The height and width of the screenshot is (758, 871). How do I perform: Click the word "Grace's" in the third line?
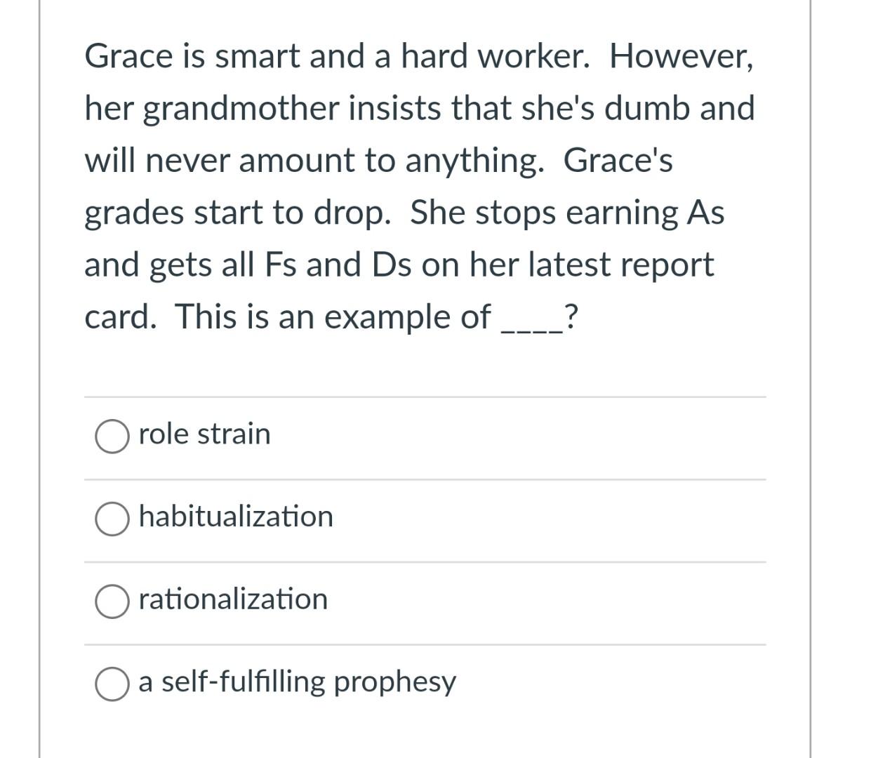[618, 160]
